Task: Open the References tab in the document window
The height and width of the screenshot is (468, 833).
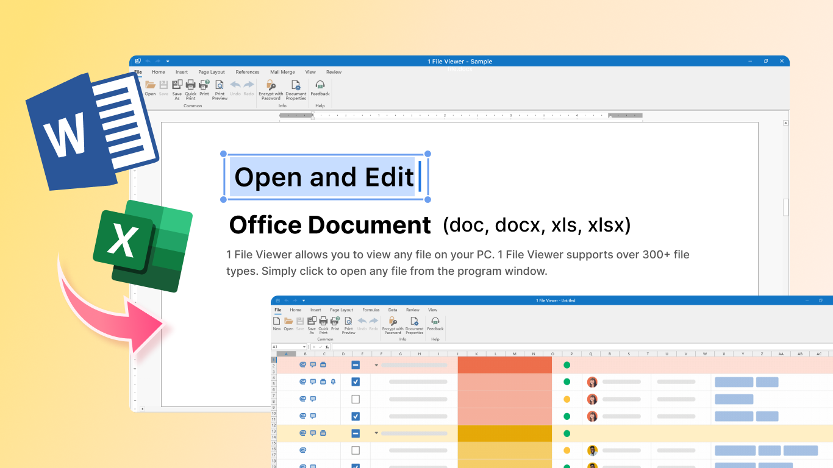Action: (x=248, y=72)
